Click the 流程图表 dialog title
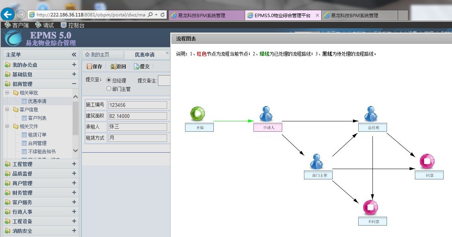 click(186, 39)
